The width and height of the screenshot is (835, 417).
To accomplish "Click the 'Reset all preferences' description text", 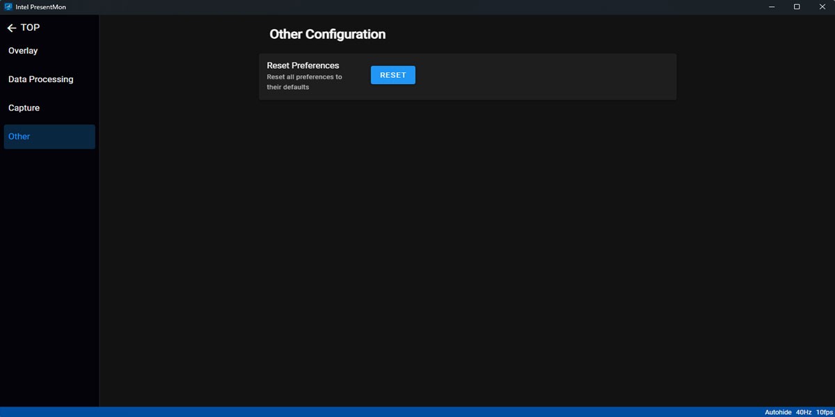I will (x=304, y=82).
